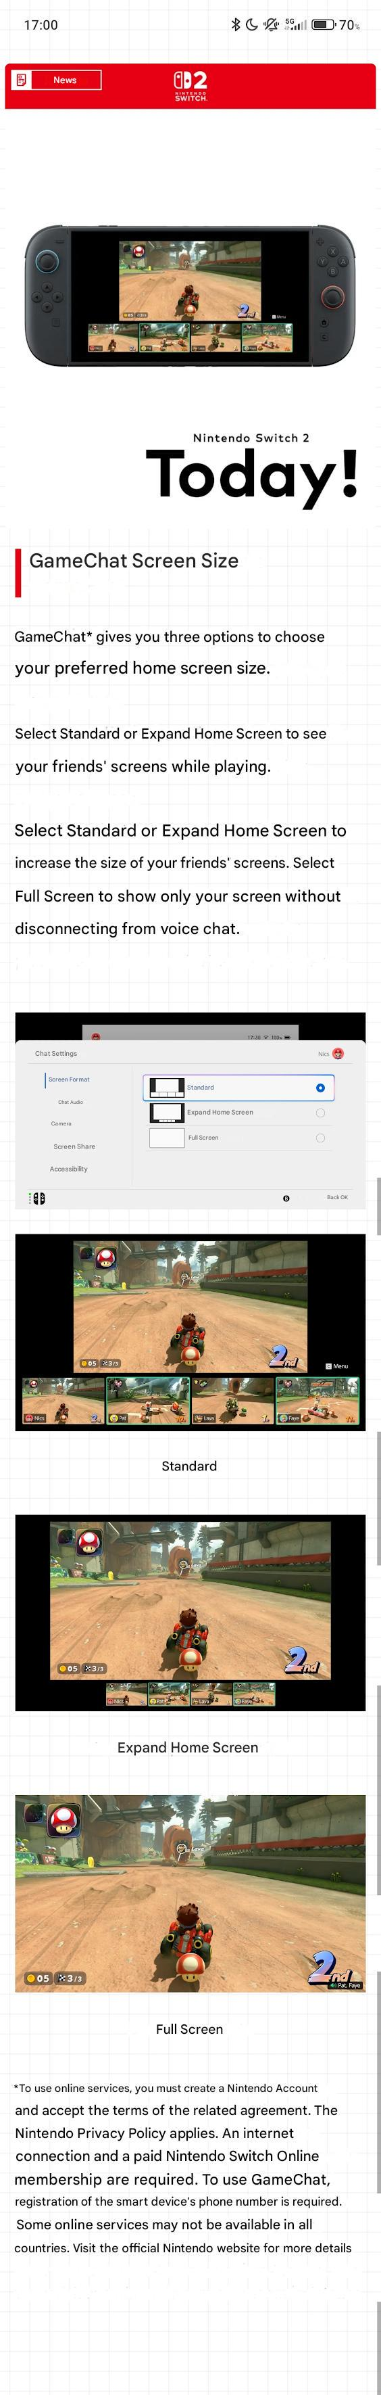Open Faye's friend screen in Standard view
This screenshot has width=381, height=2395.
[x=317, y=1401]
